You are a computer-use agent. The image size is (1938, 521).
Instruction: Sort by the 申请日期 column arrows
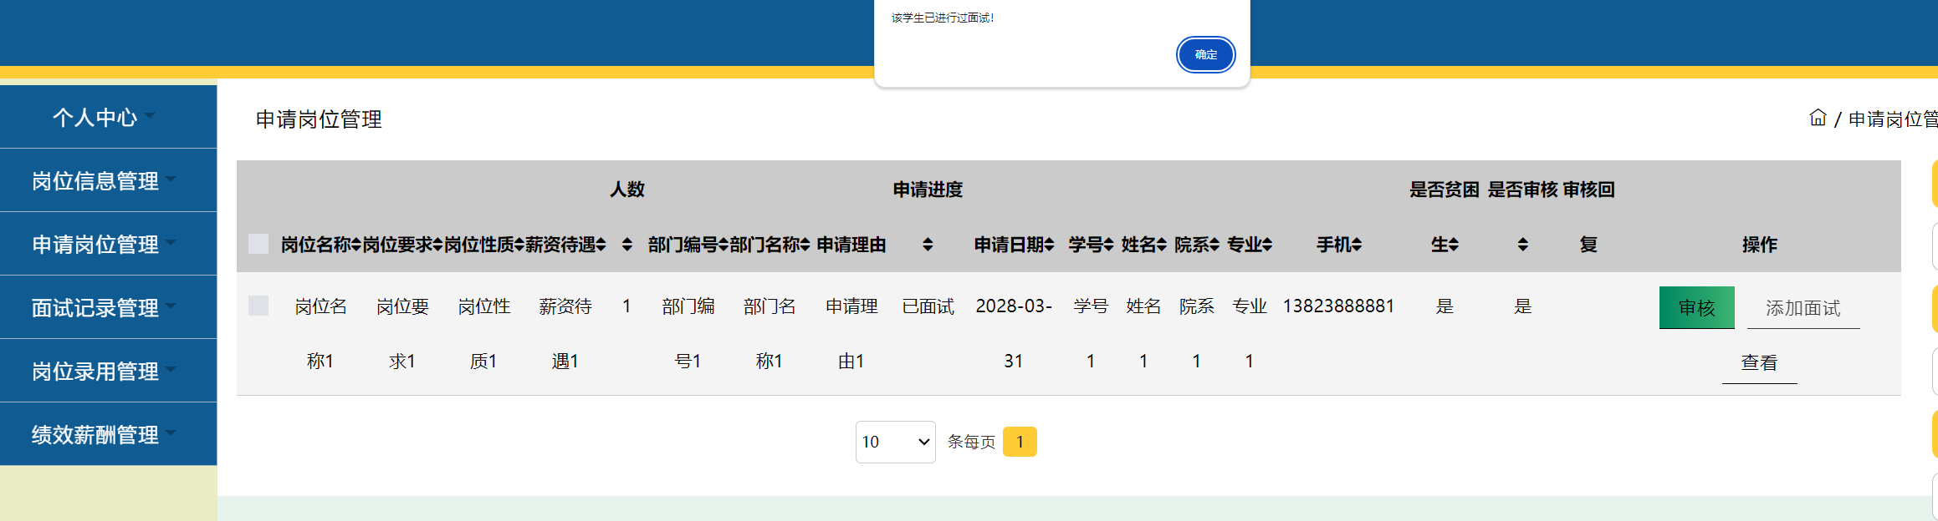pos(1049,245)
